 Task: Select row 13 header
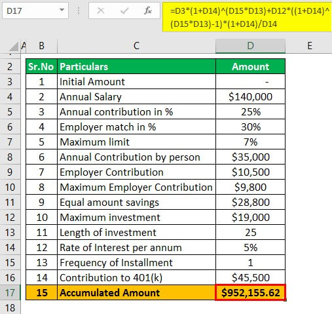(10, 232)
